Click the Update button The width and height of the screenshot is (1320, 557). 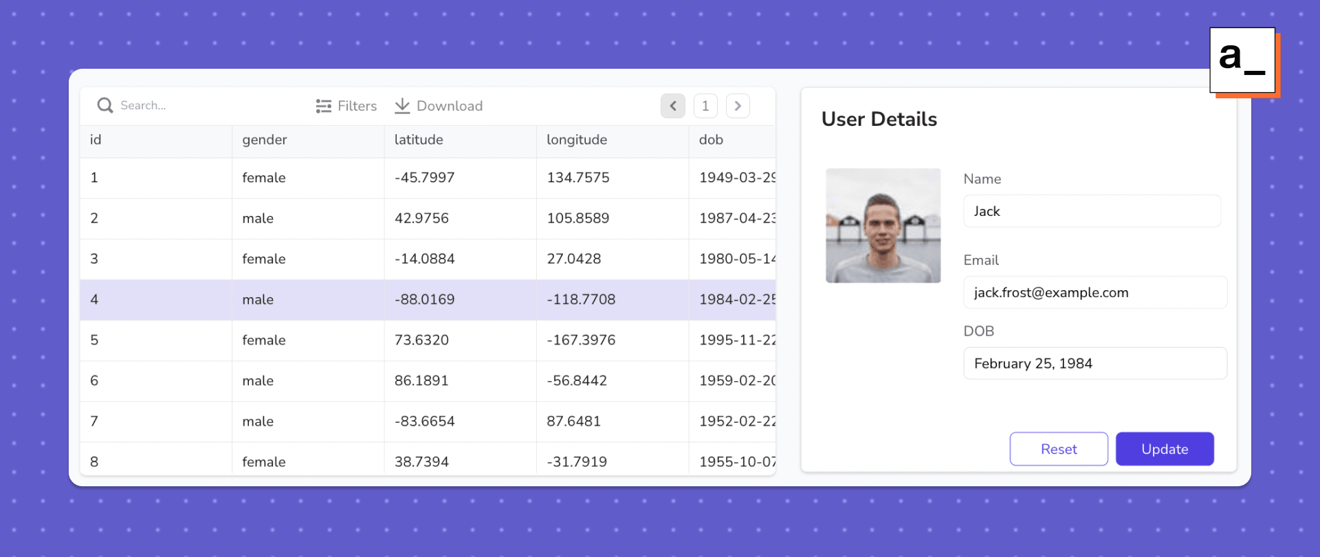coord(1164,449)
